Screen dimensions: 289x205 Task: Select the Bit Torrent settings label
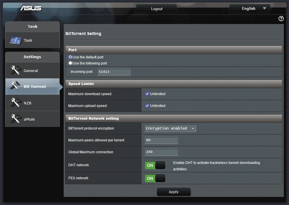pyautogui.click(x=35, y=86)
